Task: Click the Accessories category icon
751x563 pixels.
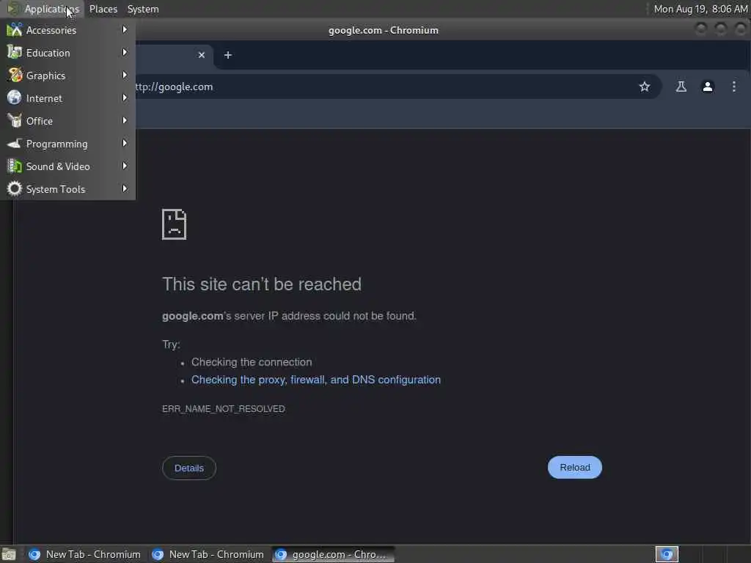Action: pyautogui.click(x=15, y=30)
